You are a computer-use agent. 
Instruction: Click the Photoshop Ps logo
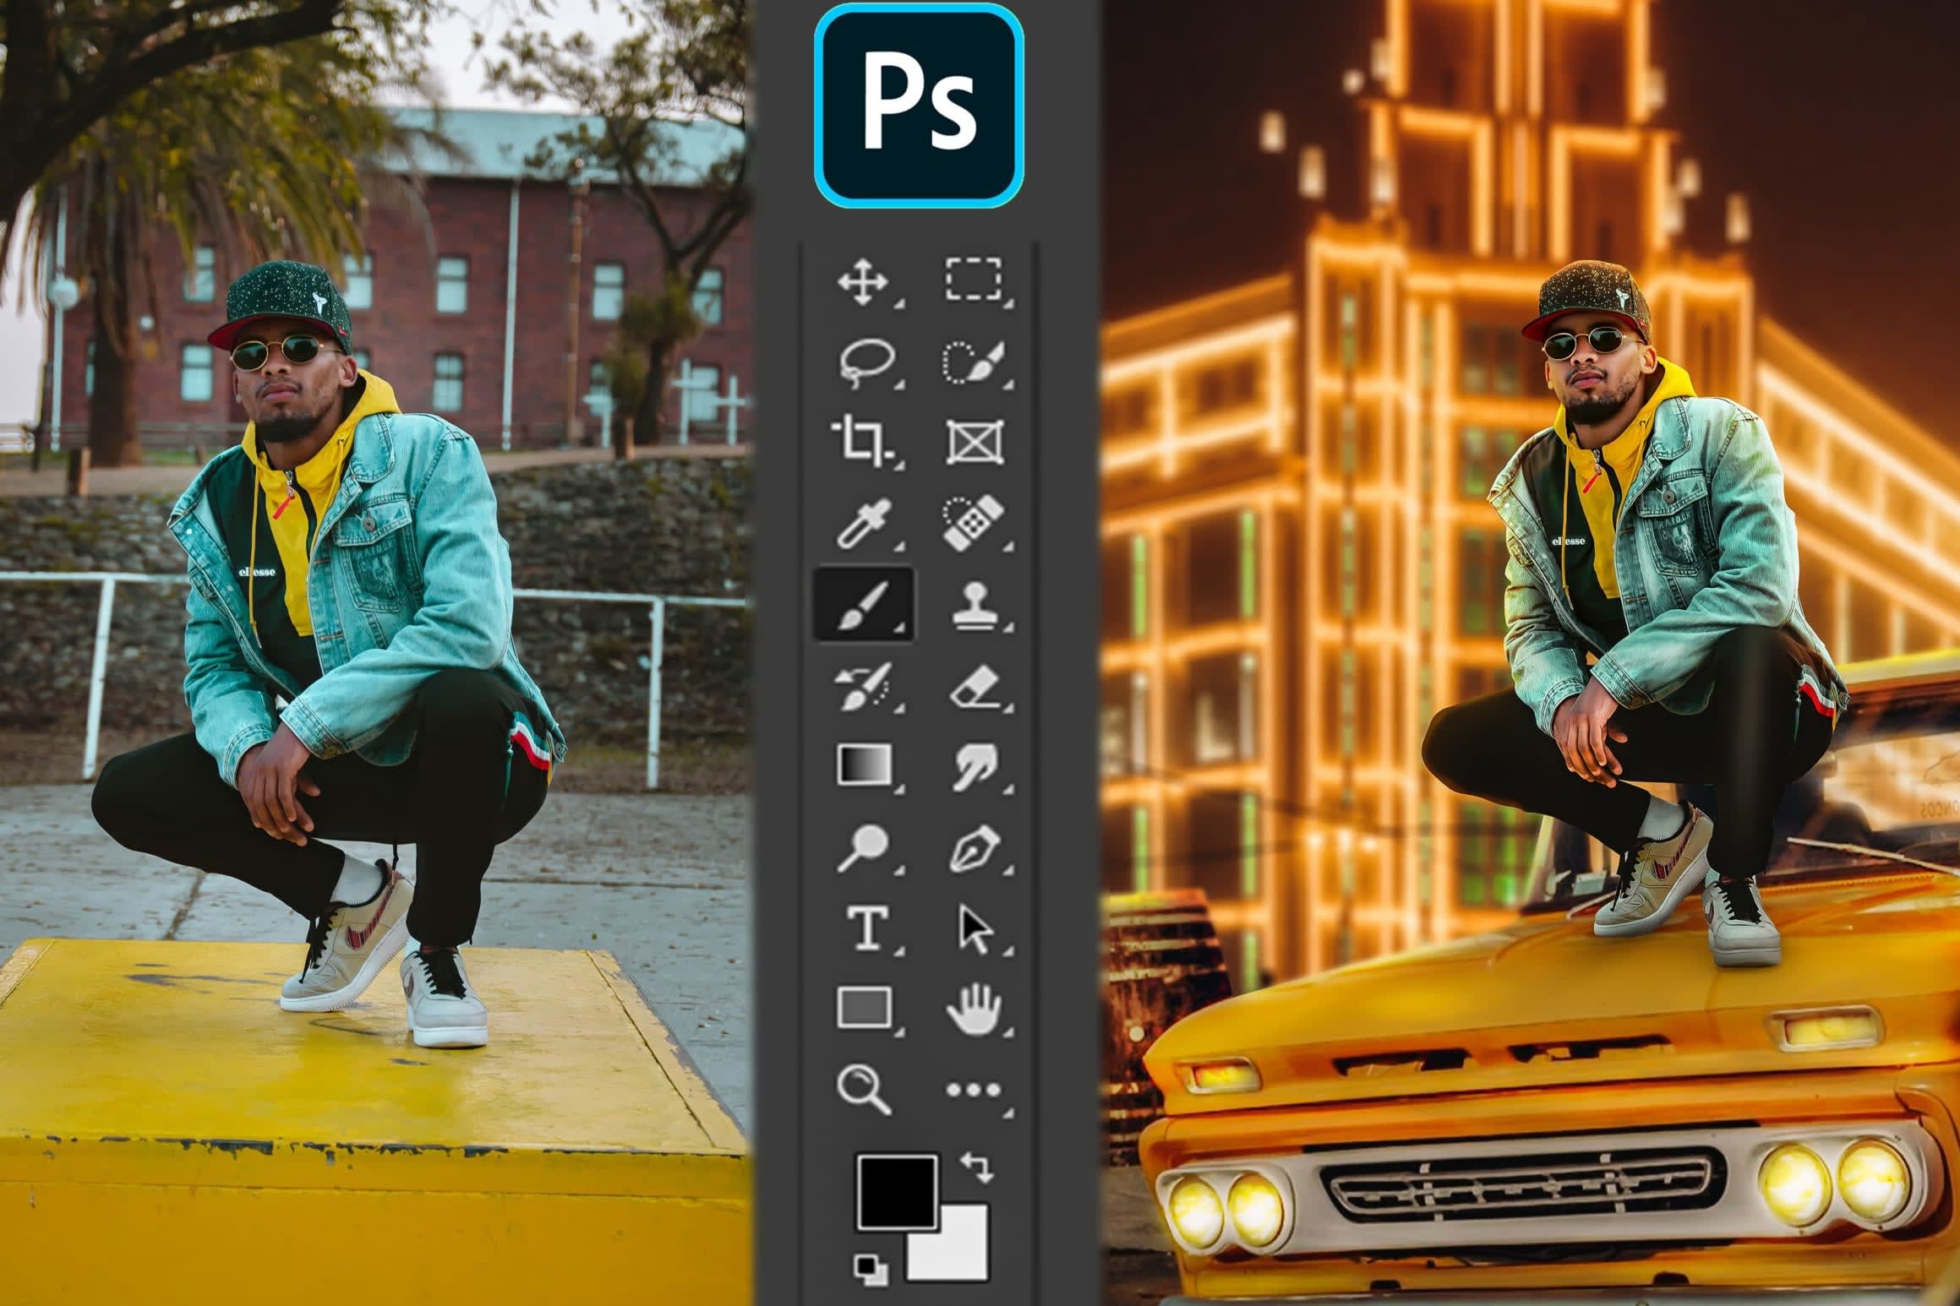point(919,105)
